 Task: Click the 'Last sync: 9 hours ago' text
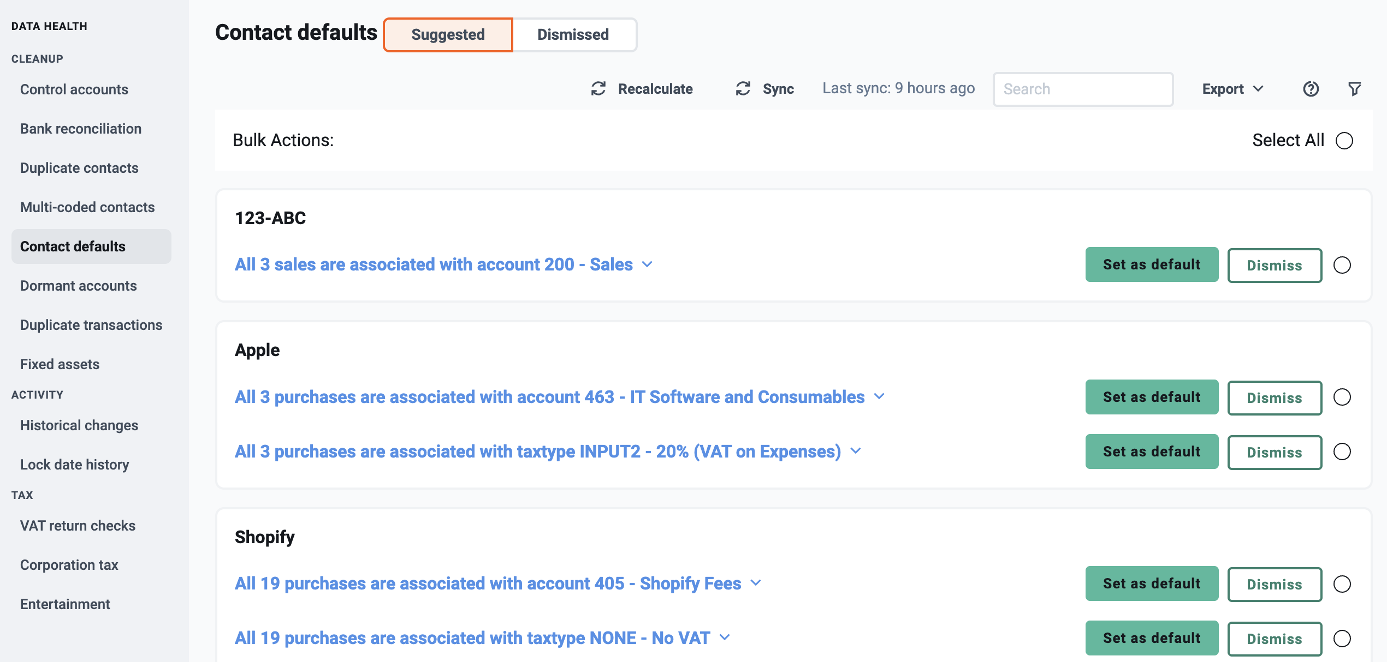click(898, 88)
